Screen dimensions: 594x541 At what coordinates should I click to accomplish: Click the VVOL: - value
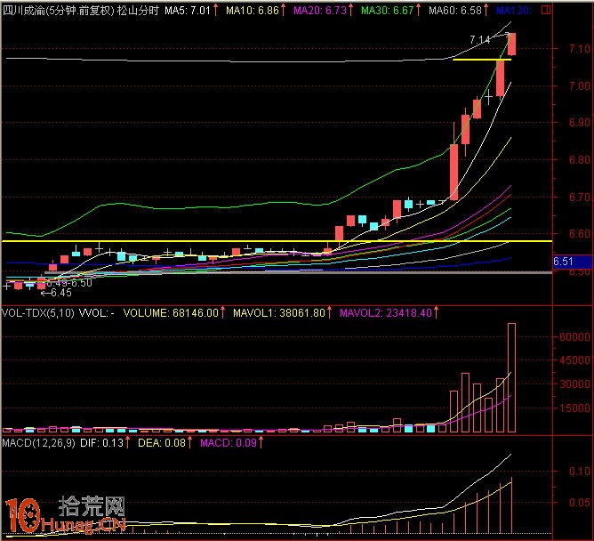pyautogui.click(x=96, y=313)
